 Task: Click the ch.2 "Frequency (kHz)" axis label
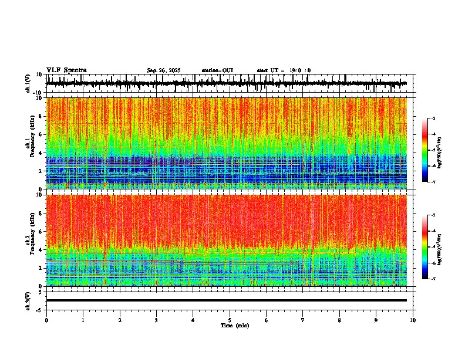pos(32,233)
